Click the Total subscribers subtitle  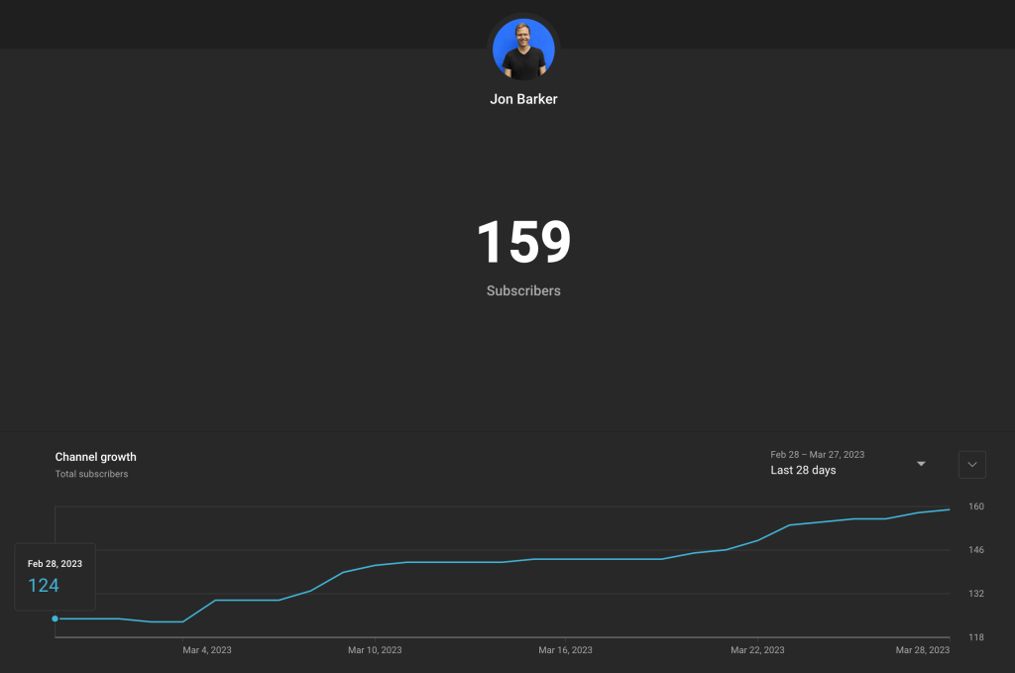[91, 474]
